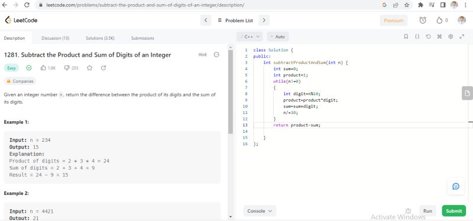Show the Hint
473x221 pixels.
click(x=202, y=54)
